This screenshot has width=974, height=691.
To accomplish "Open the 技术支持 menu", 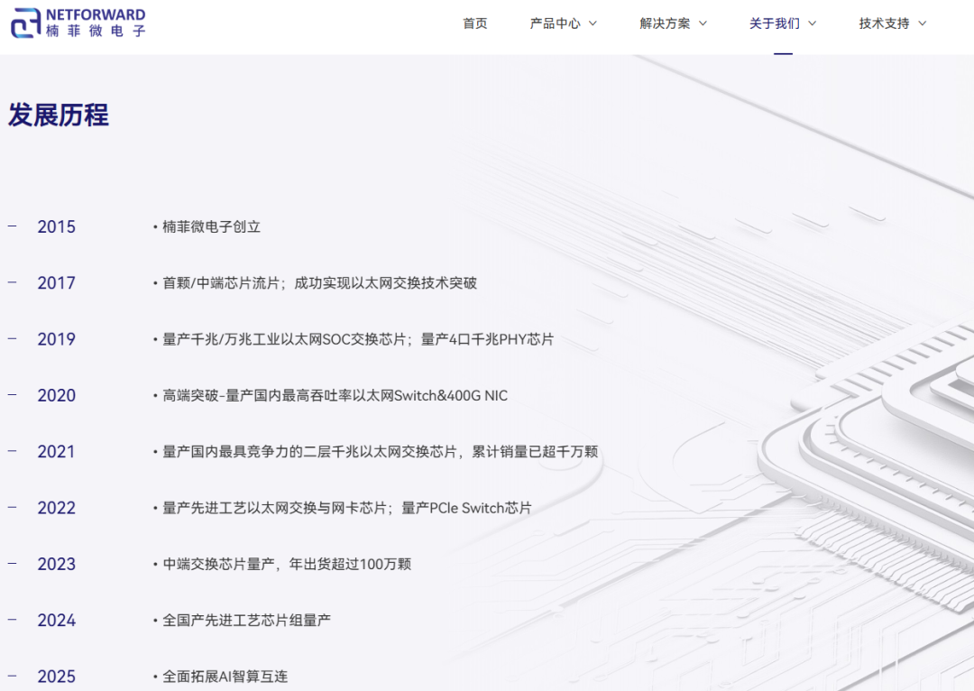I will click(x=884, y=23).
